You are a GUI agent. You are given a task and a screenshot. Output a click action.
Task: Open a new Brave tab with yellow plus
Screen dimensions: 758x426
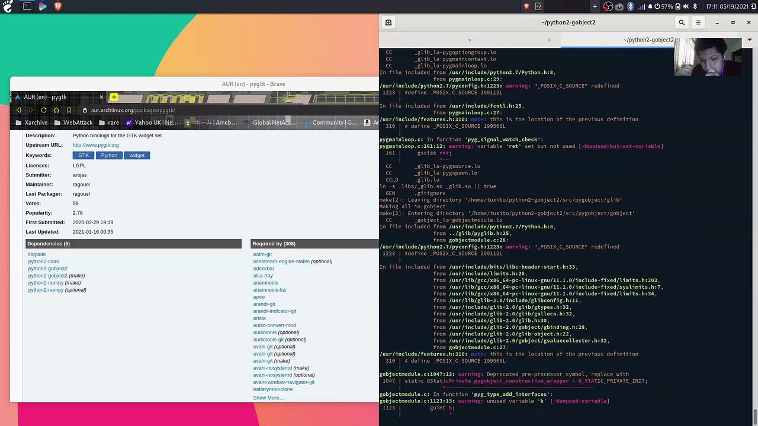(114, 97)
